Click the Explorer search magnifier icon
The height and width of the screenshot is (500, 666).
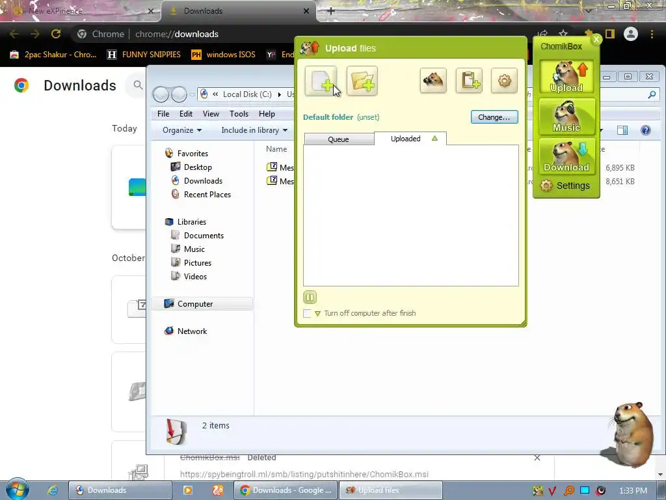[652, 95]
